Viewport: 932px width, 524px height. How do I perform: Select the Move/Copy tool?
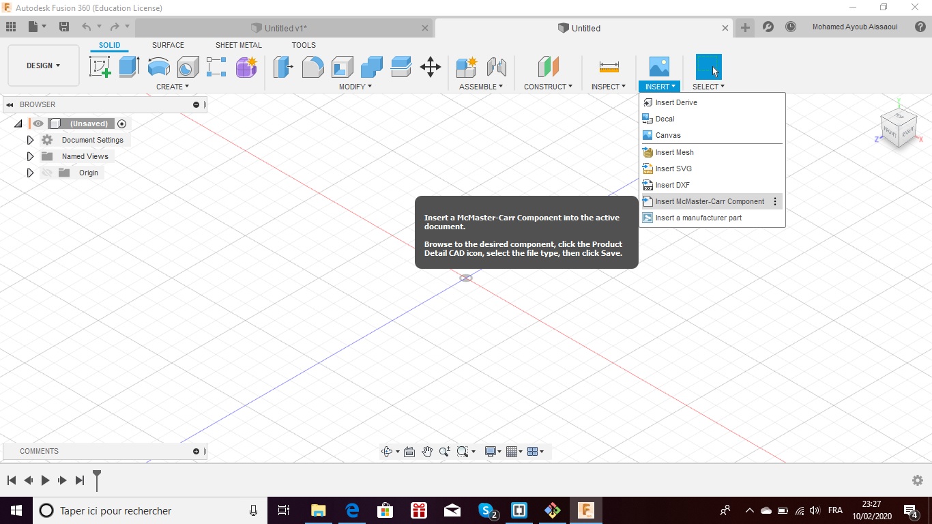click(x=431, y=67)
